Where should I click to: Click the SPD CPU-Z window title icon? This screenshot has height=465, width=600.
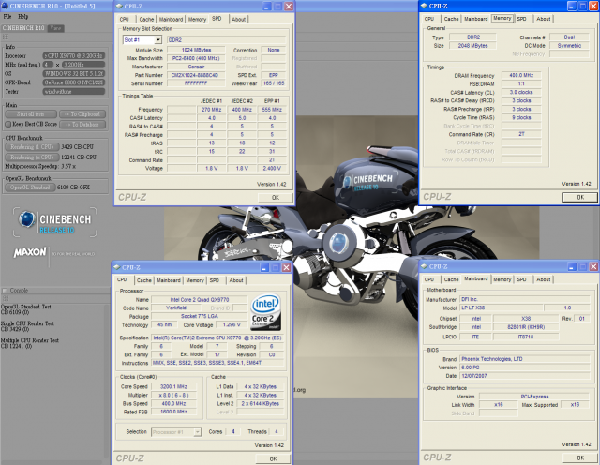coord(119,7)
